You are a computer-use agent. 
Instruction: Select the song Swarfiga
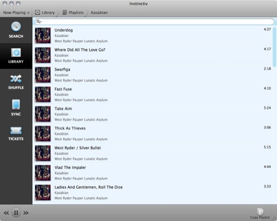point(153,75)
